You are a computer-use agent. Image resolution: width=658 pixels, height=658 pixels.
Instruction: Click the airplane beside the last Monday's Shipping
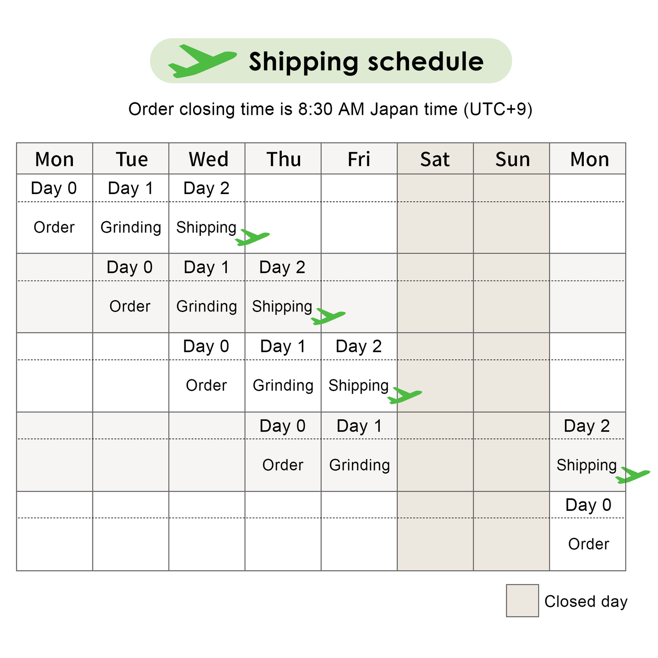[632, 475]
